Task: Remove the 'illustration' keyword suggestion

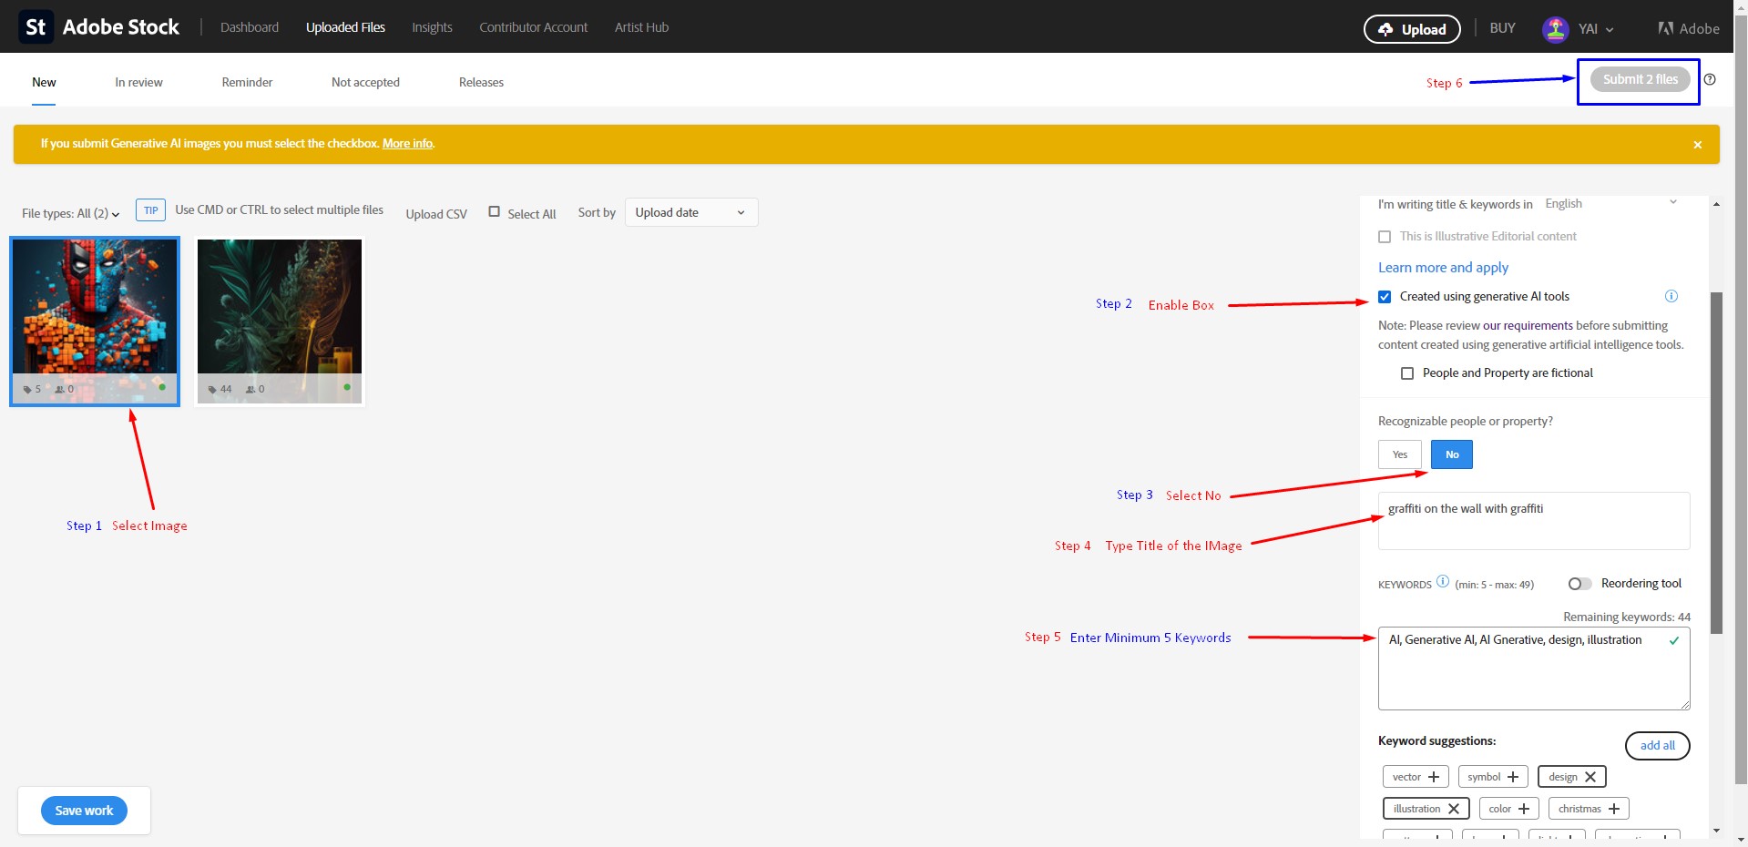Action: (1453, 809)
